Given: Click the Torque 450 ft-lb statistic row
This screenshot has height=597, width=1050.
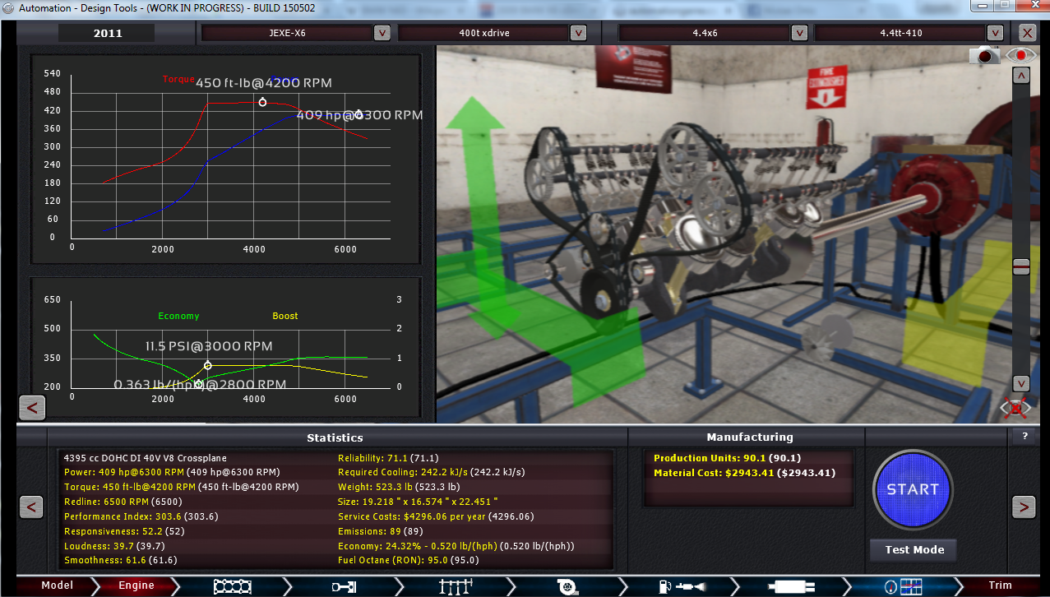Looking at the screenshot, I should [181, 487].
